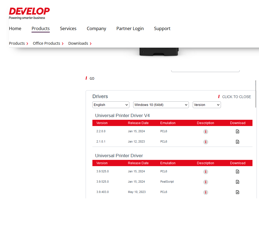Click CLICK TO CLOSE on Drivers panel

[235, 97]
